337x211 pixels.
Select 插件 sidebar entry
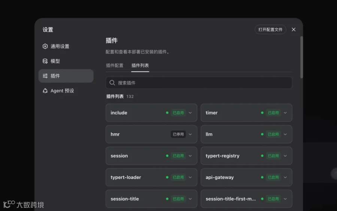coord(66,76)
